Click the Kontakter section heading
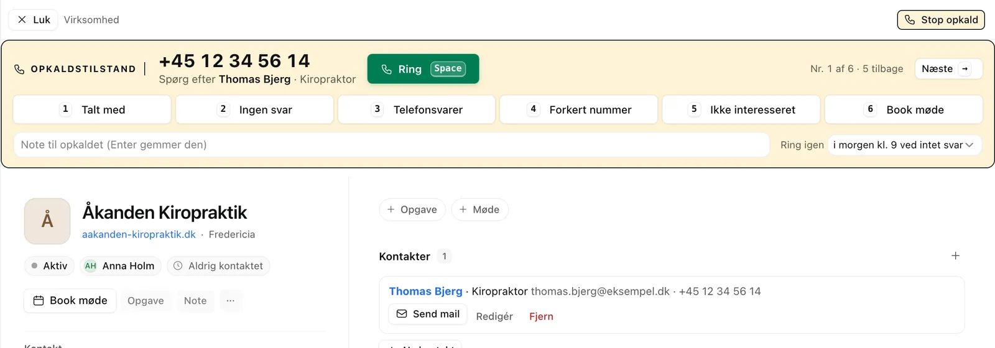Image resolution: width=995 pixels, height=348 pixels. tap(405, 256)
